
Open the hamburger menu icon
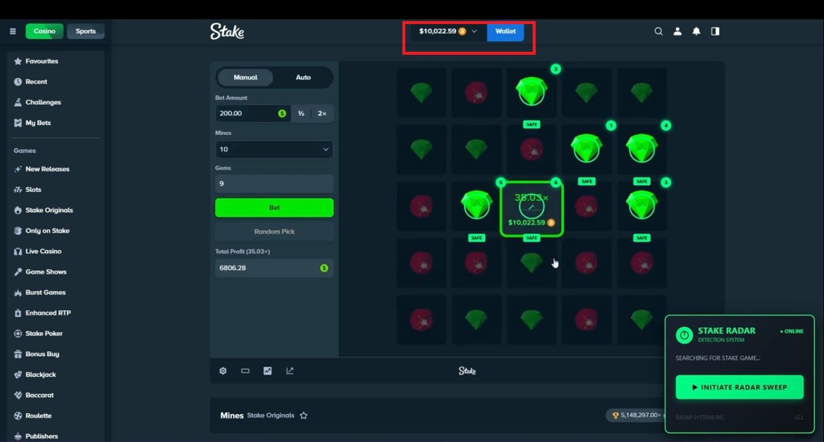point(13,31)
